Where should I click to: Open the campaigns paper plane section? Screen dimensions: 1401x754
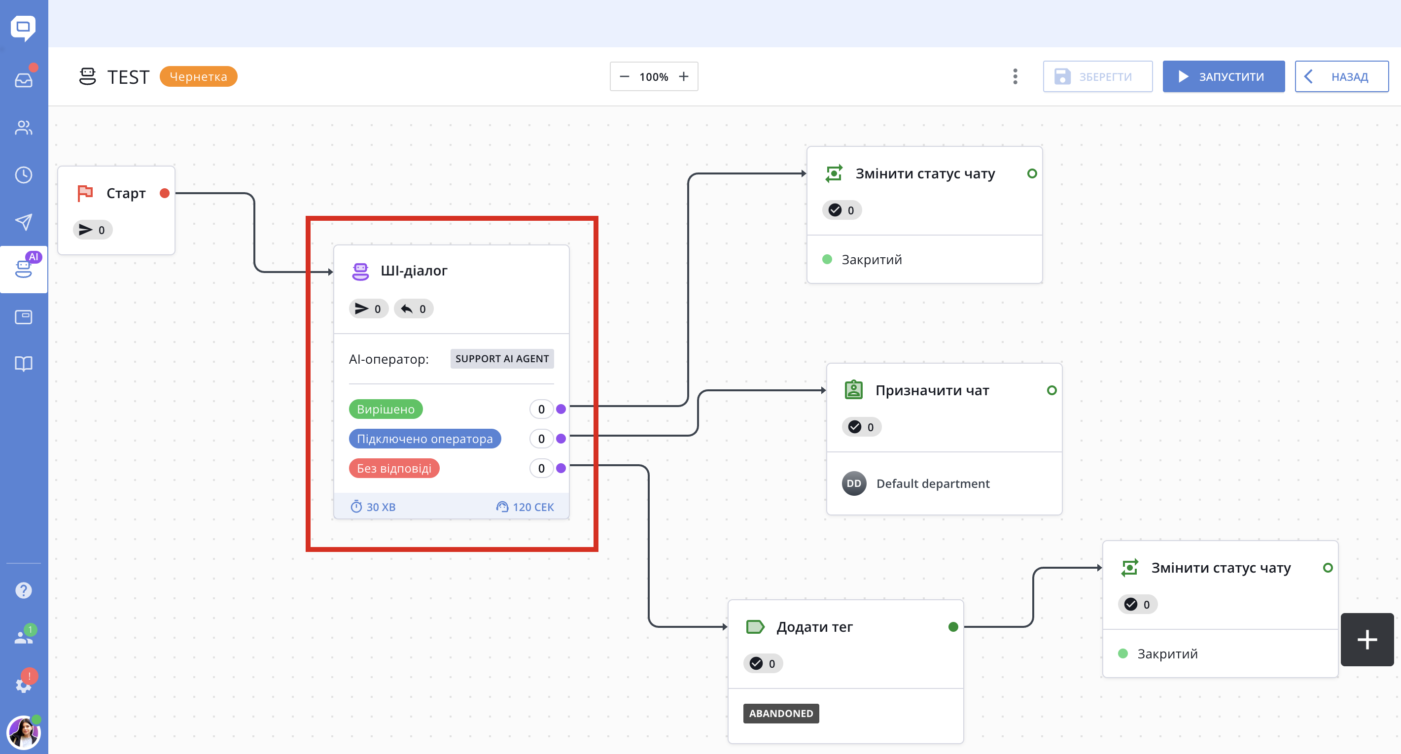point(23,222)
